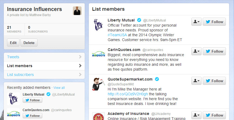Open user actions dropdown for Academy of Insurance
234x120 pixels.
coord(196,115)
